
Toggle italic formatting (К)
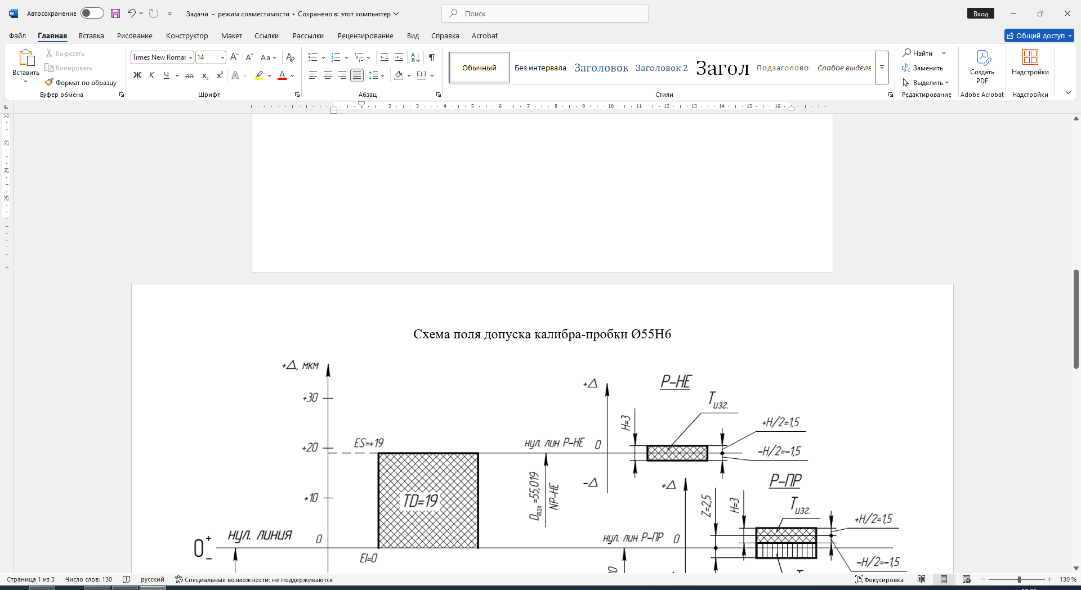click(151, 75)
